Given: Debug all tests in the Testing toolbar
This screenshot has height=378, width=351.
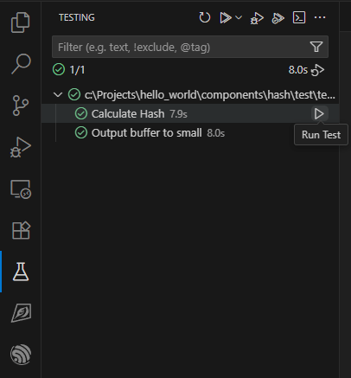Looking at the screenshot, I should 257,18.
